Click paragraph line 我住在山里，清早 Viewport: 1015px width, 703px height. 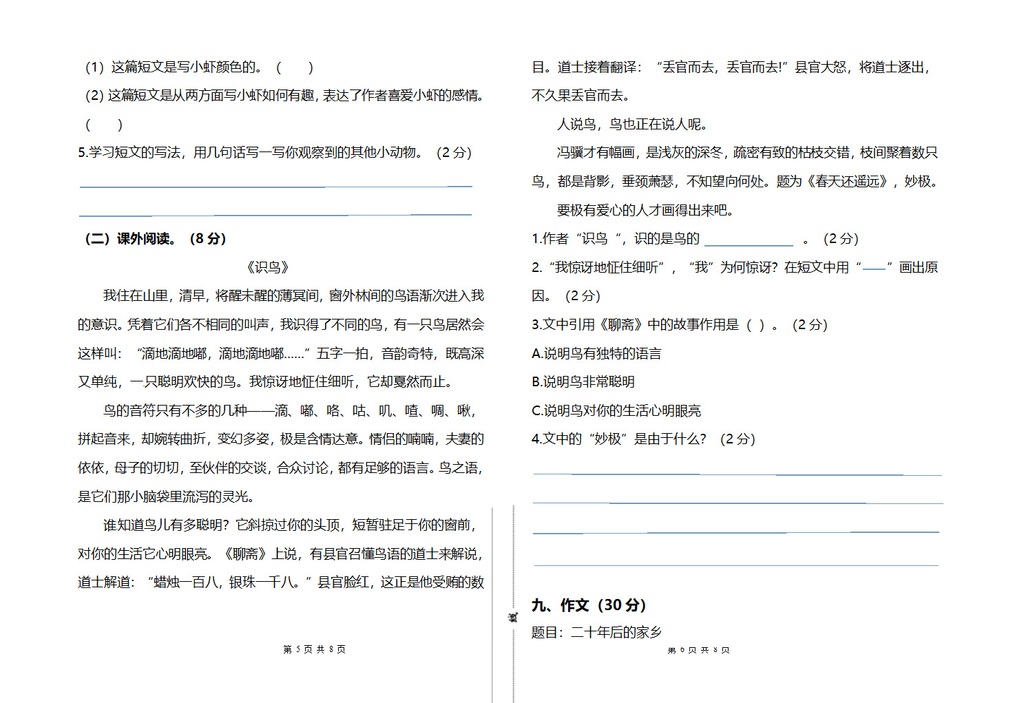pyautogui.click(x=293, y=296)
